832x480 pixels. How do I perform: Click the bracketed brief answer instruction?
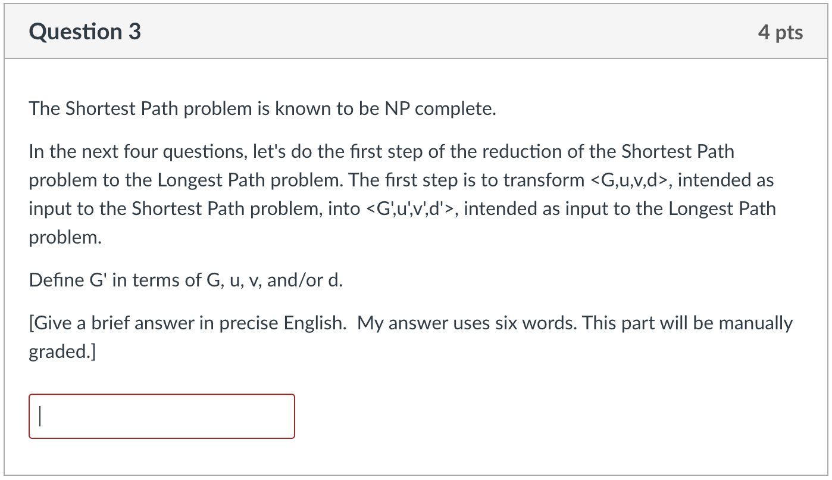click(x=411, y=337)
